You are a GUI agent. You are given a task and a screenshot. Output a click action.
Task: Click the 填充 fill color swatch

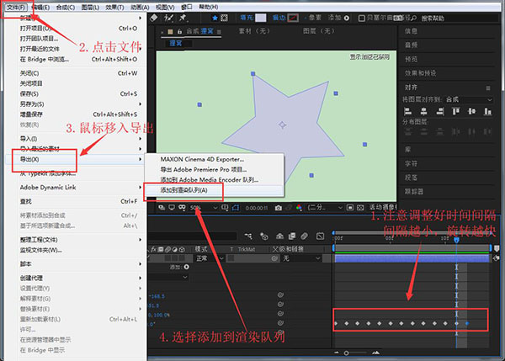coord(261,18)
